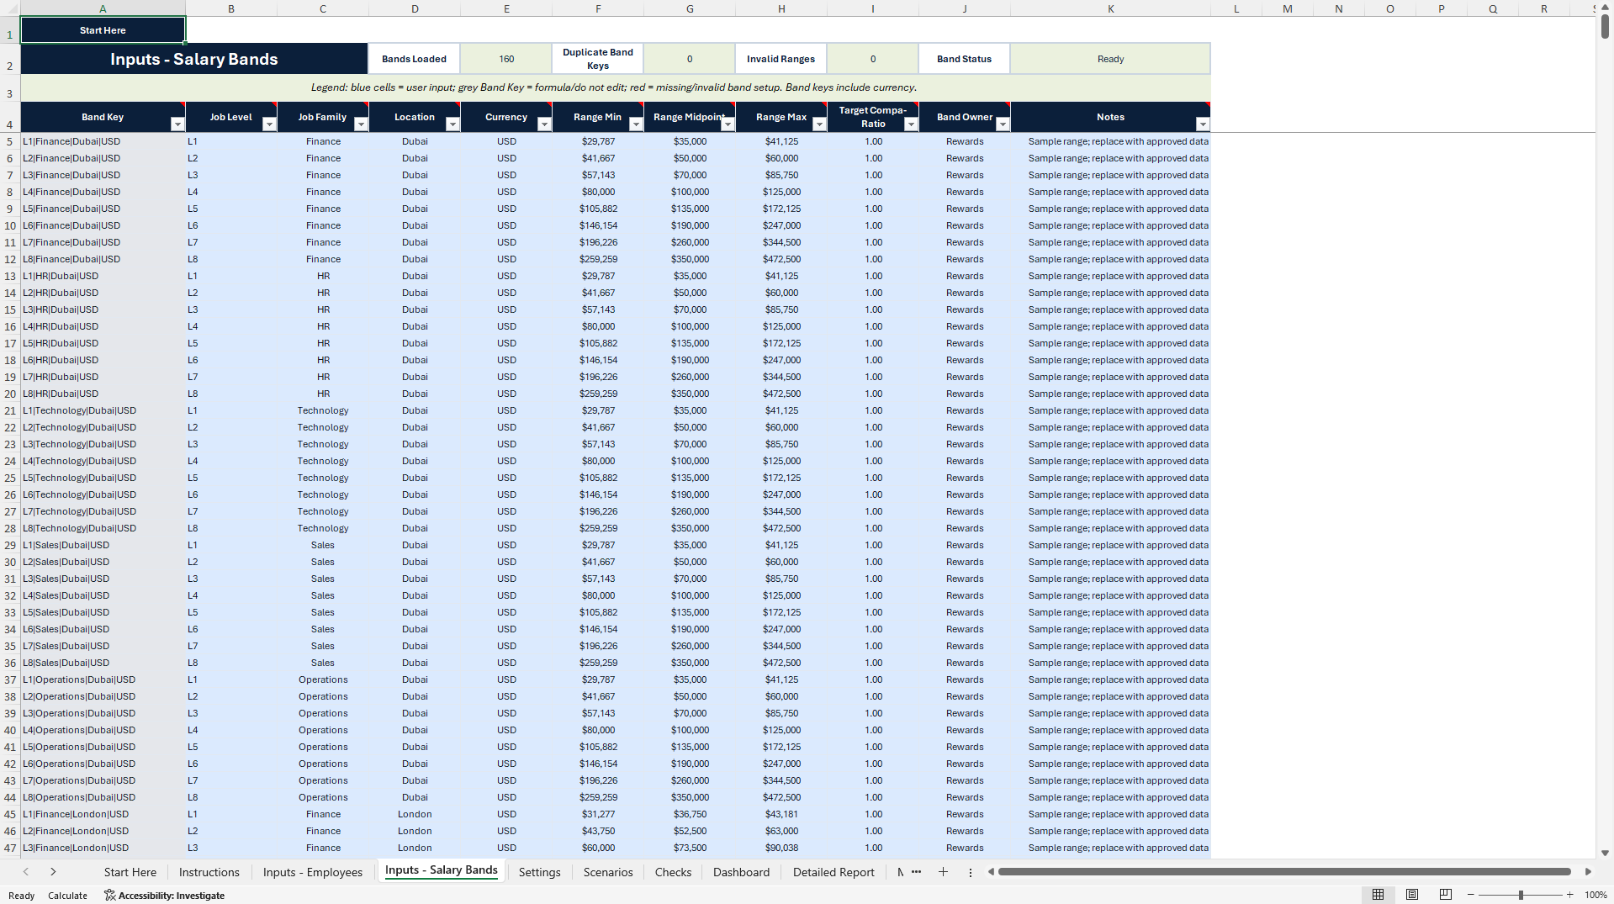This screenshot has height=904, width=1614.
Task: Select cell L8|HR|Dubai|USD
Action: (x=103, y=394)
